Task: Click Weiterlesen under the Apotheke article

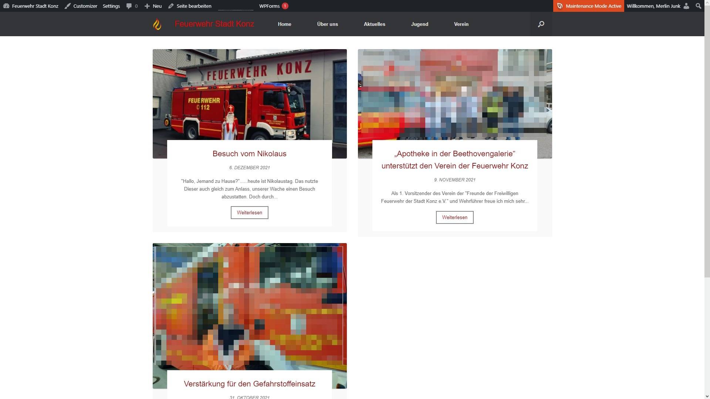Action: pos(454,218)
